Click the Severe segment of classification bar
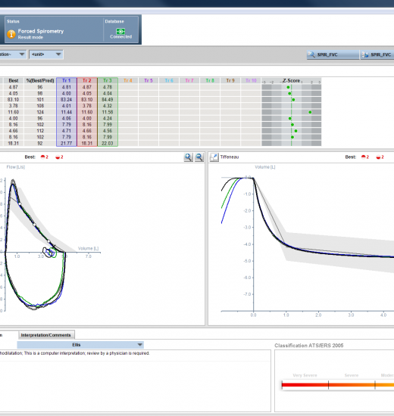Image resolution: width=394 pixels, height=416 pixels. click(x=352, y=385)
